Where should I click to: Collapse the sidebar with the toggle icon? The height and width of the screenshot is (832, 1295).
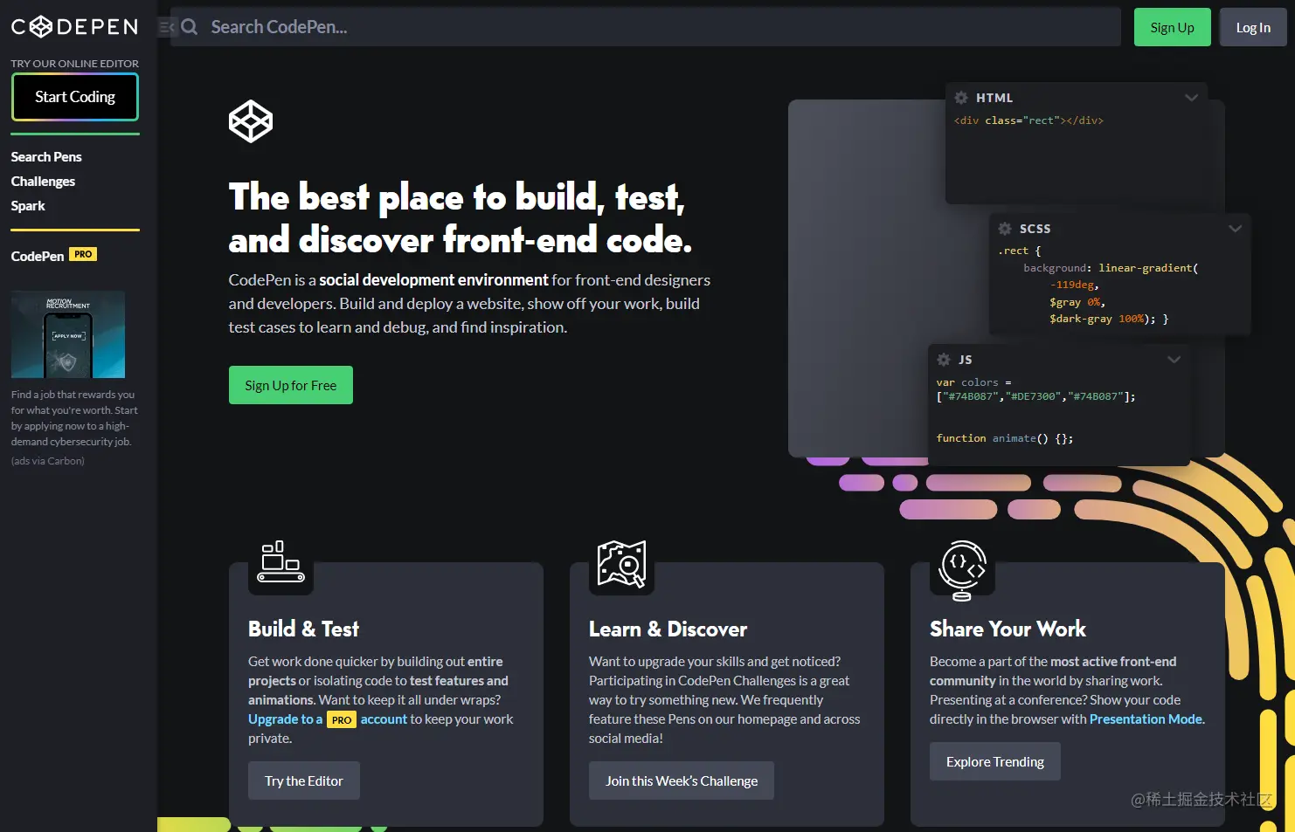[166, 27]
